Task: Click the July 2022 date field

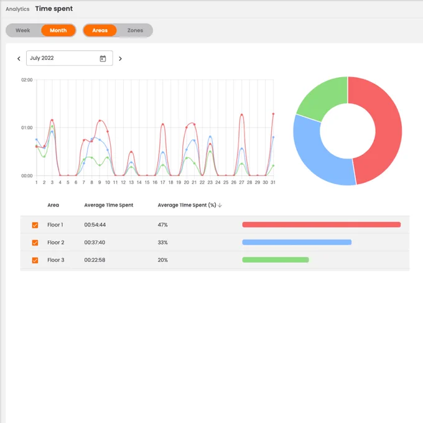Action: [70, 58]
